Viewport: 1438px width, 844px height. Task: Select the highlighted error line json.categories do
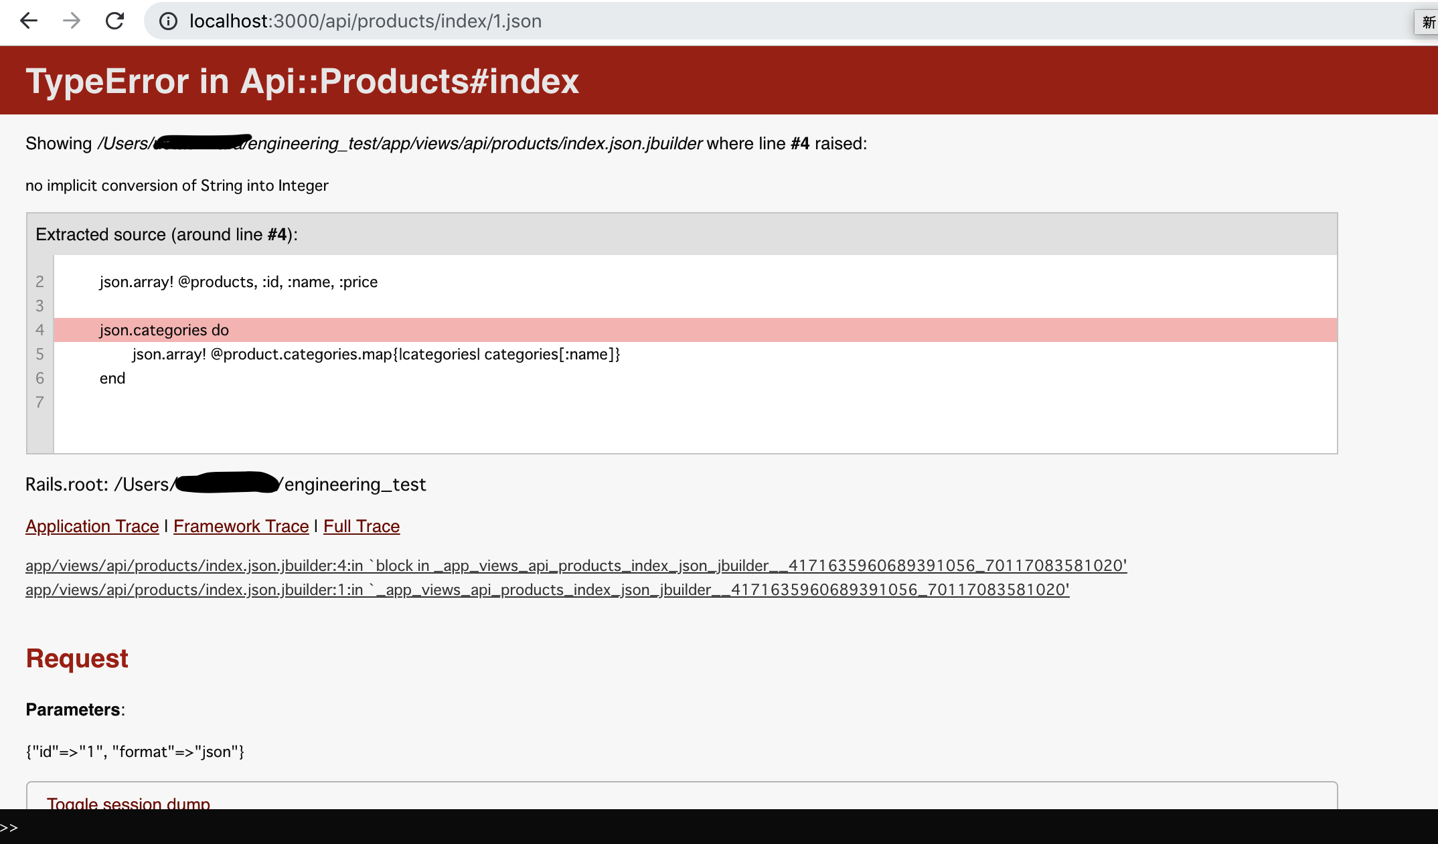163,329
